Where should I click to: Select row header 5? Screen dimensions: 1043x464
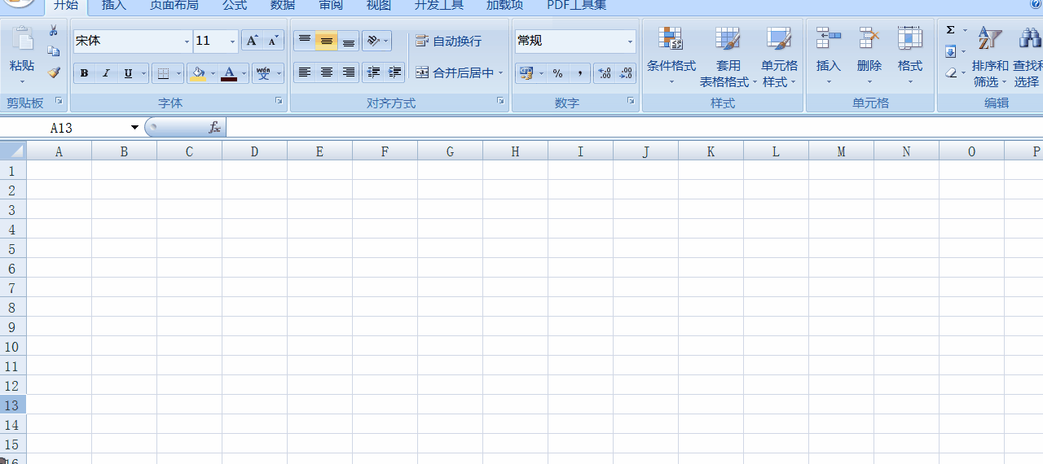12,249
